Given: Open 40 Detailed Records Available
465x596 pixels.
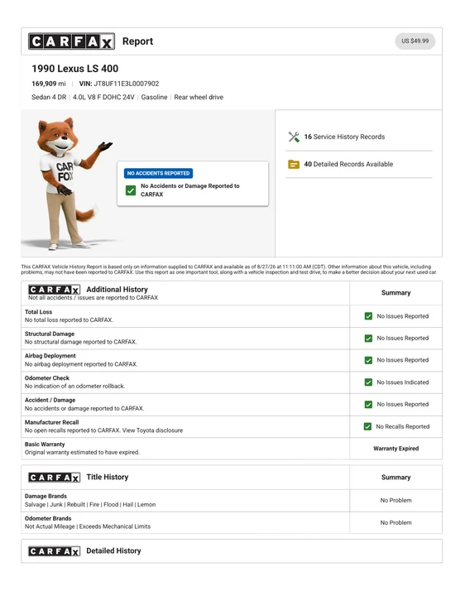Looking at the screenshot, I should coord(348,164).
